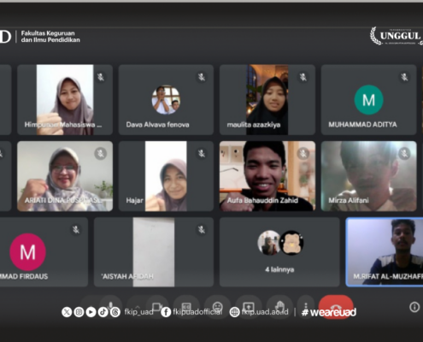
Task: Select the pink M avatar of MMAD FIRDAUS
Action: [27, 252]
